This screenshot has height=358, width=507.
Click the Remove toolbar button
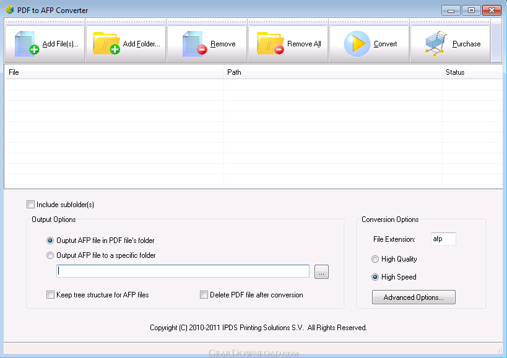[207, 43]
